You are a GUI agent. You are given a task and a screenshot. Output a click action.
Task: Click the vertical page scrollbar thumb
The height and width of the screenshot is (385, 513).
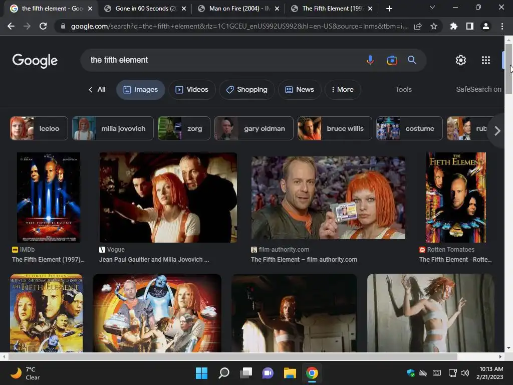508,69
